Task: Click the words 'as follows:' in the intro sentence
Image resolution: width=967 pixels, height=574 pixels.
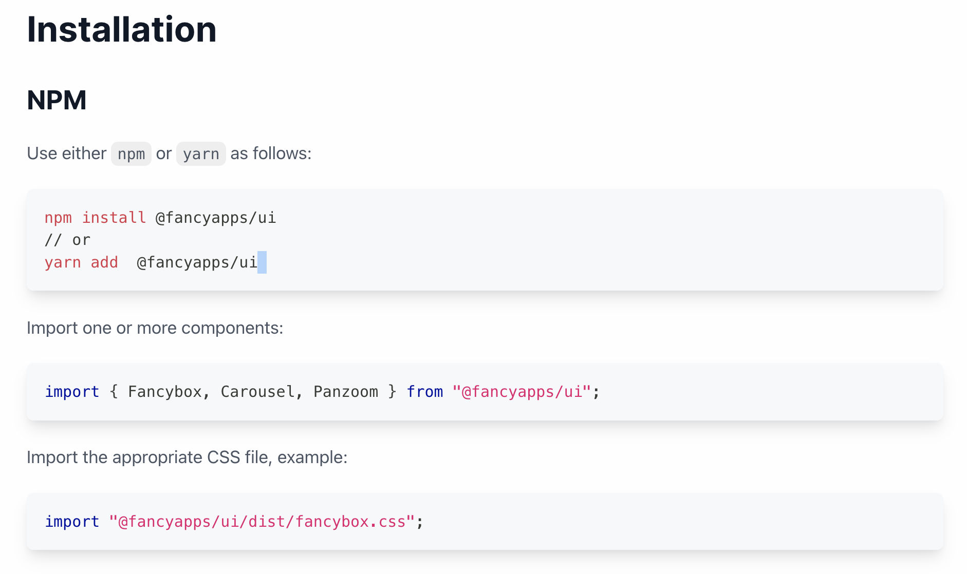Action: [x=271, y=154]
